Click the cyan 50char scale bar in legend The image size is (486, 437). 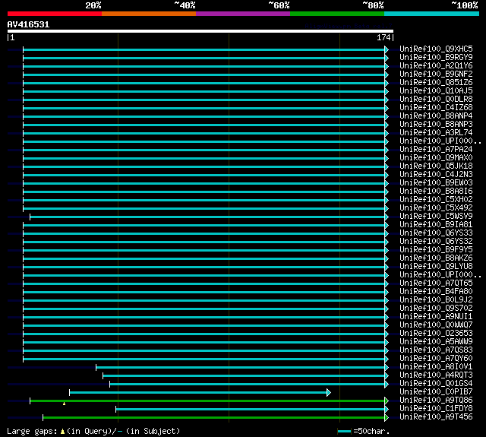[x=344, y=432]
